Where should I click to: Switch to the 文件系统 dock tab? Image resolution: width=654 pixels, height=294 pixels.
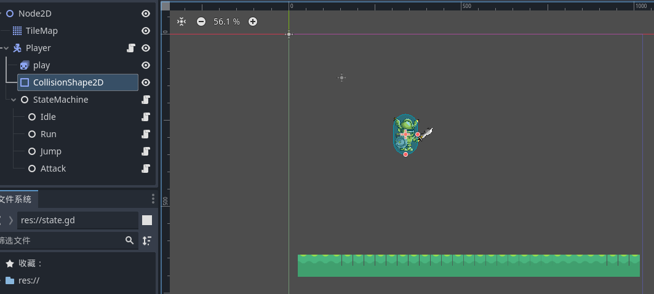17,199
